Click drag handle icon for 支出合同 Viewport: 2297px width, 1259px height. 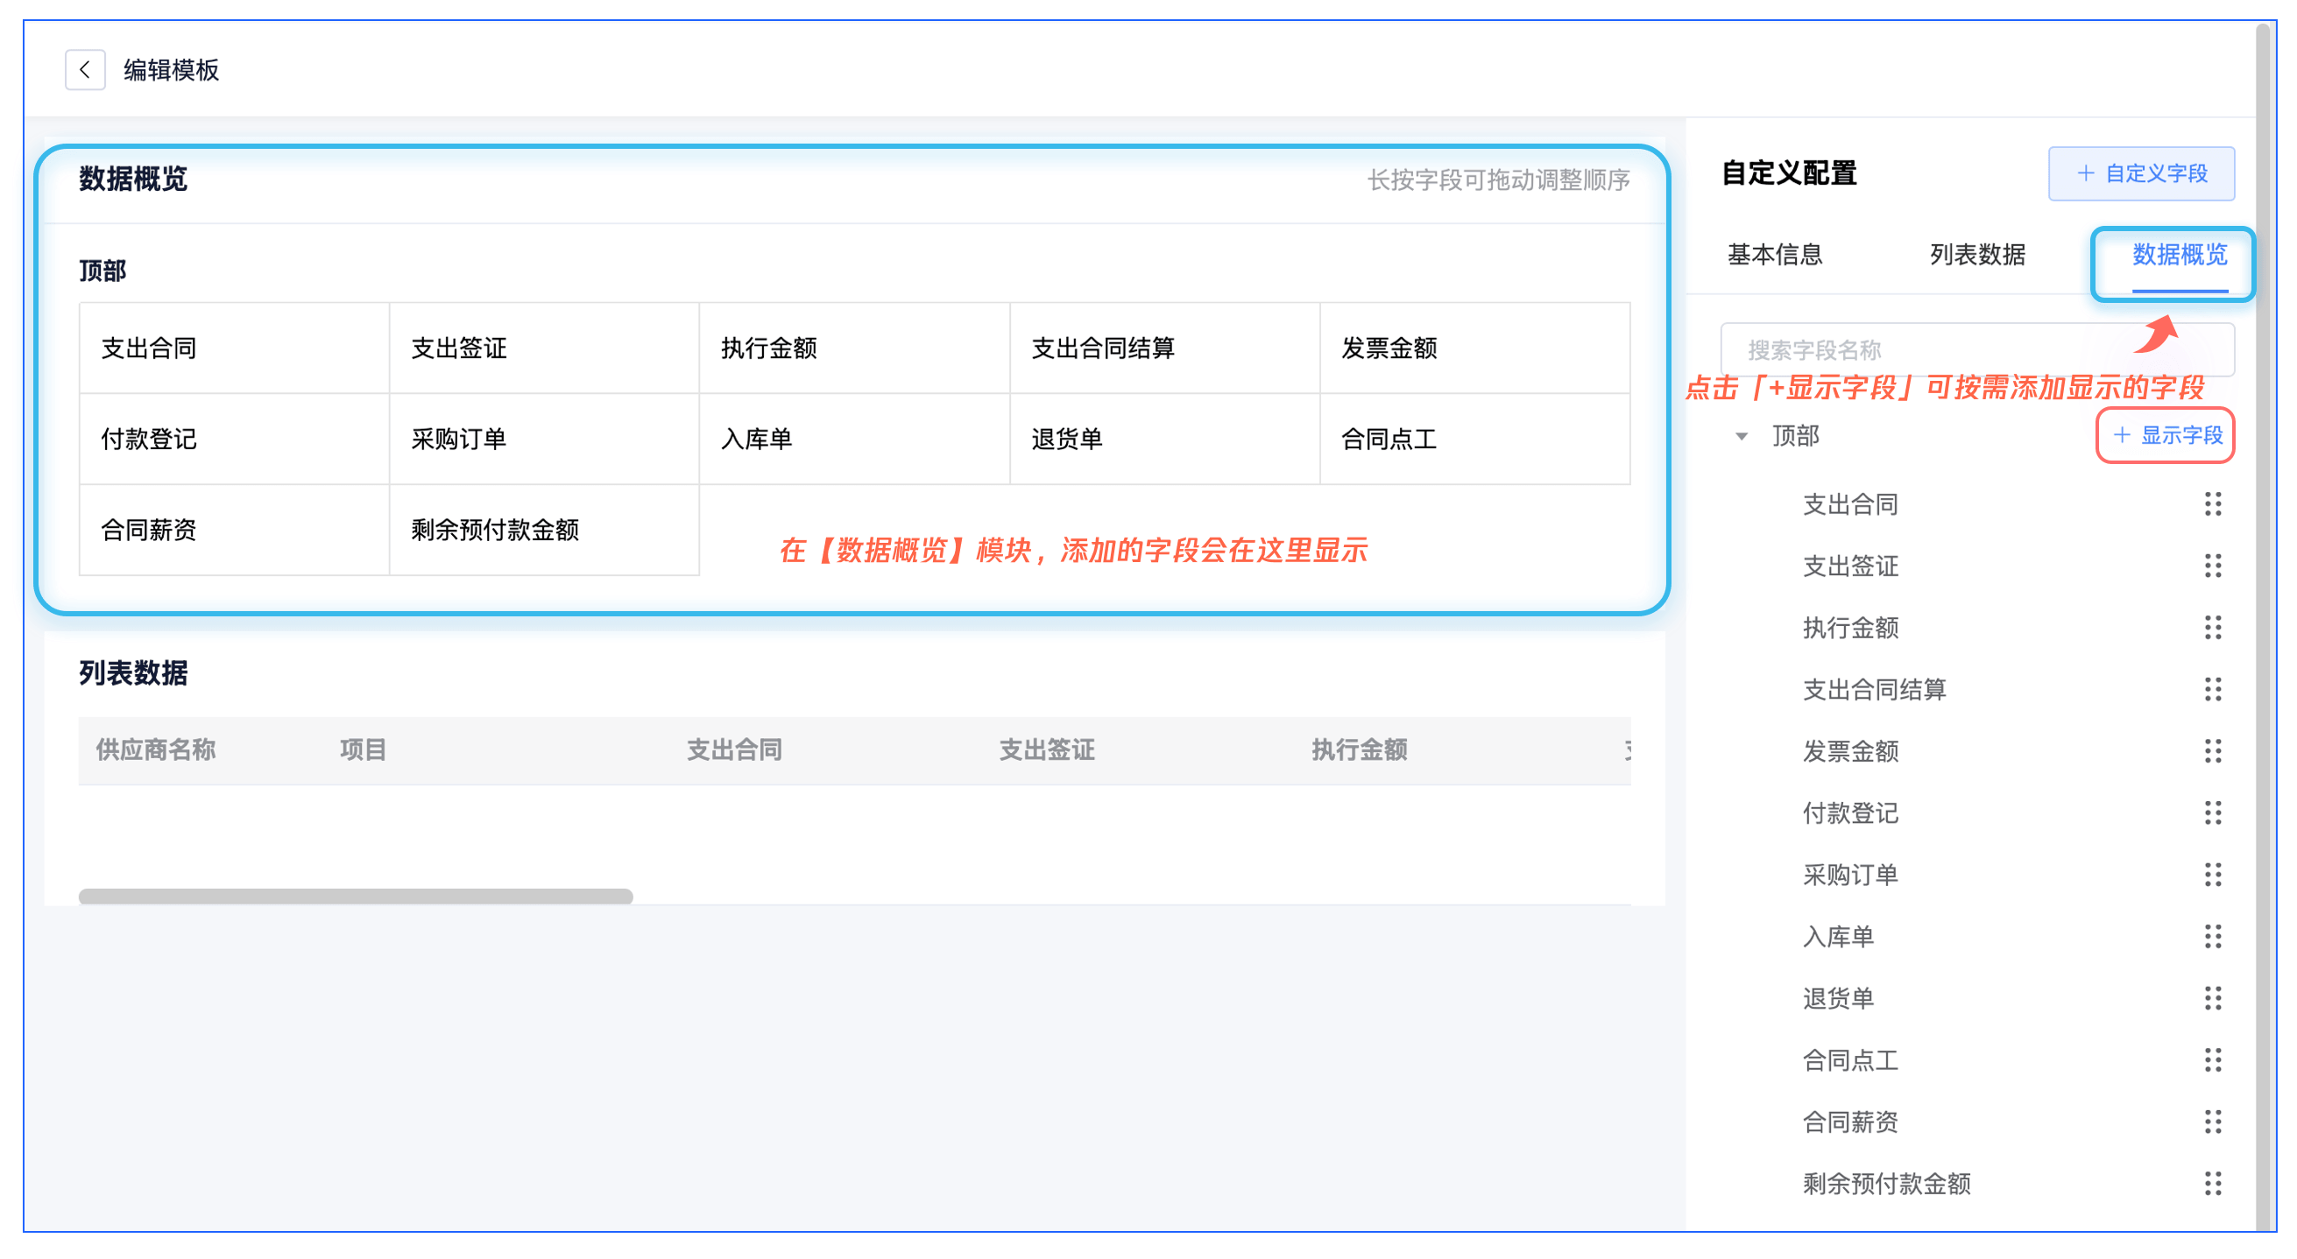click(x=2212, y=504)
